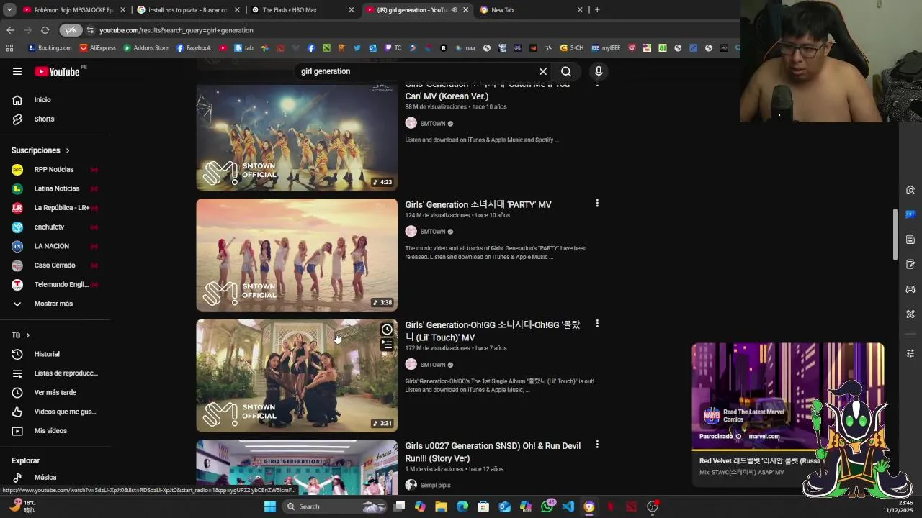The image size is (922, 518).
Task: Expand the Tú section arrow
Action: tap(27, 335)
